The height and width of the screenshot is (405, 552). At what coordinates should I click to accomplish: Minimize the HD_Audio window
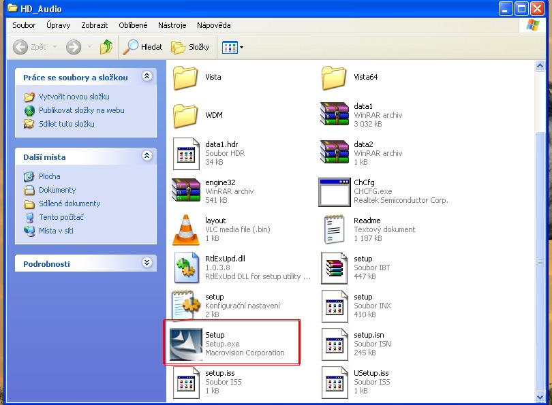point(506,9)
